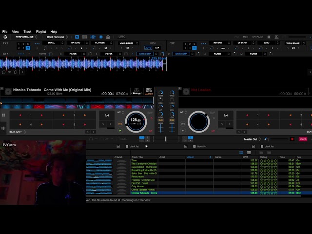The height and width of the screenshot is (234, 312).
Task: Toggle the mixer panel icon
Action: [93, 37]
